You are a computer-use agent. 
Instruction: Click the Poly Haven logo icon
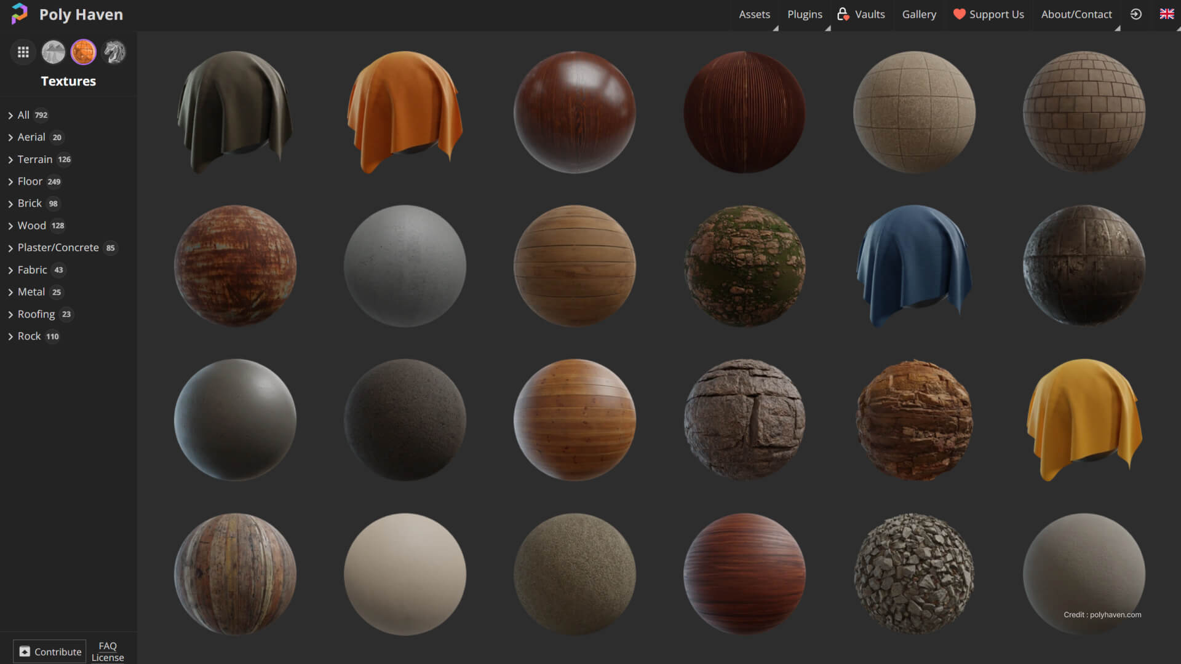pyautogui.click(x=20, y=14)
